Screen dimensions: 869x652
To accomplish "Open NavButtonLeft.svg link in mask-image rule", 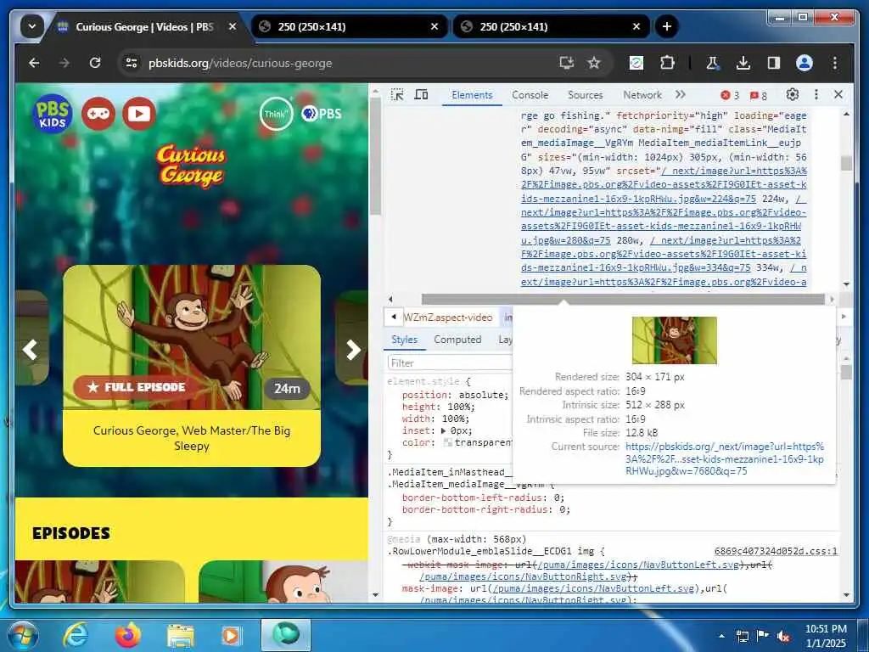I will [592, 588].
